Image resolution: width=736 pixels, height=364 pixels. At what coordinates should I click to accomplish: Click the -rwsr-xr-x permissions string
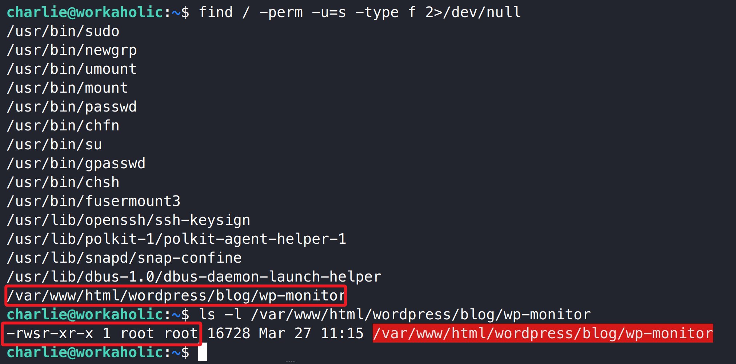[x=50, y=334]
